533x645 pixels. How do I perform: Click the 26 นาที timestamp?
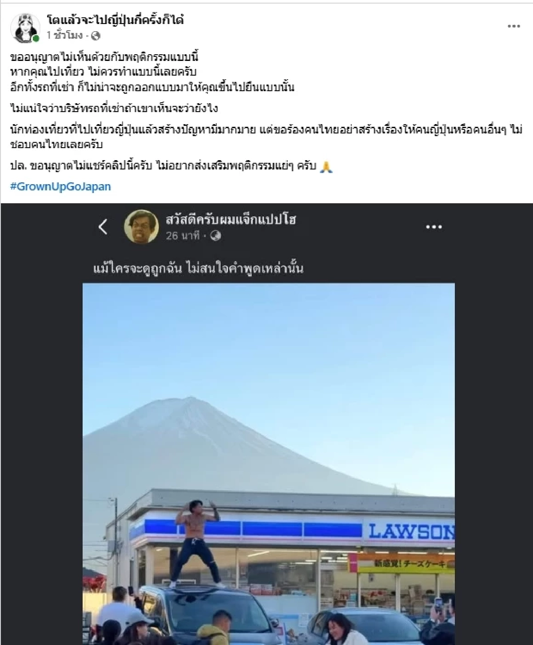[183, 235]
